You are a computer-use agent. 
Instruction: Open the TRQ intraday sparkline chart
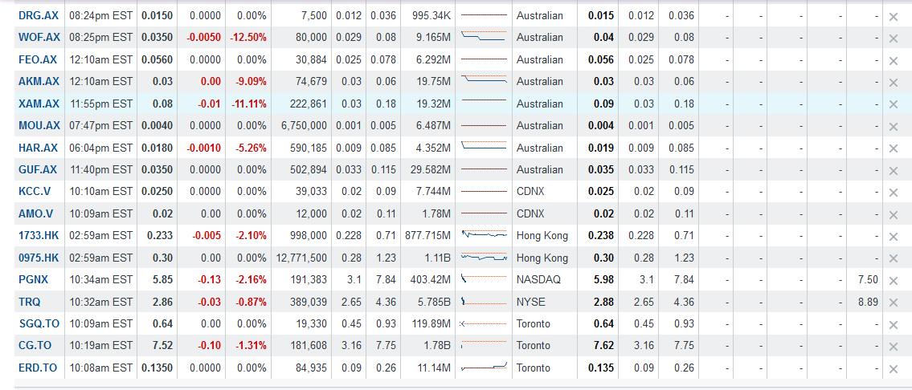[484, 301]
